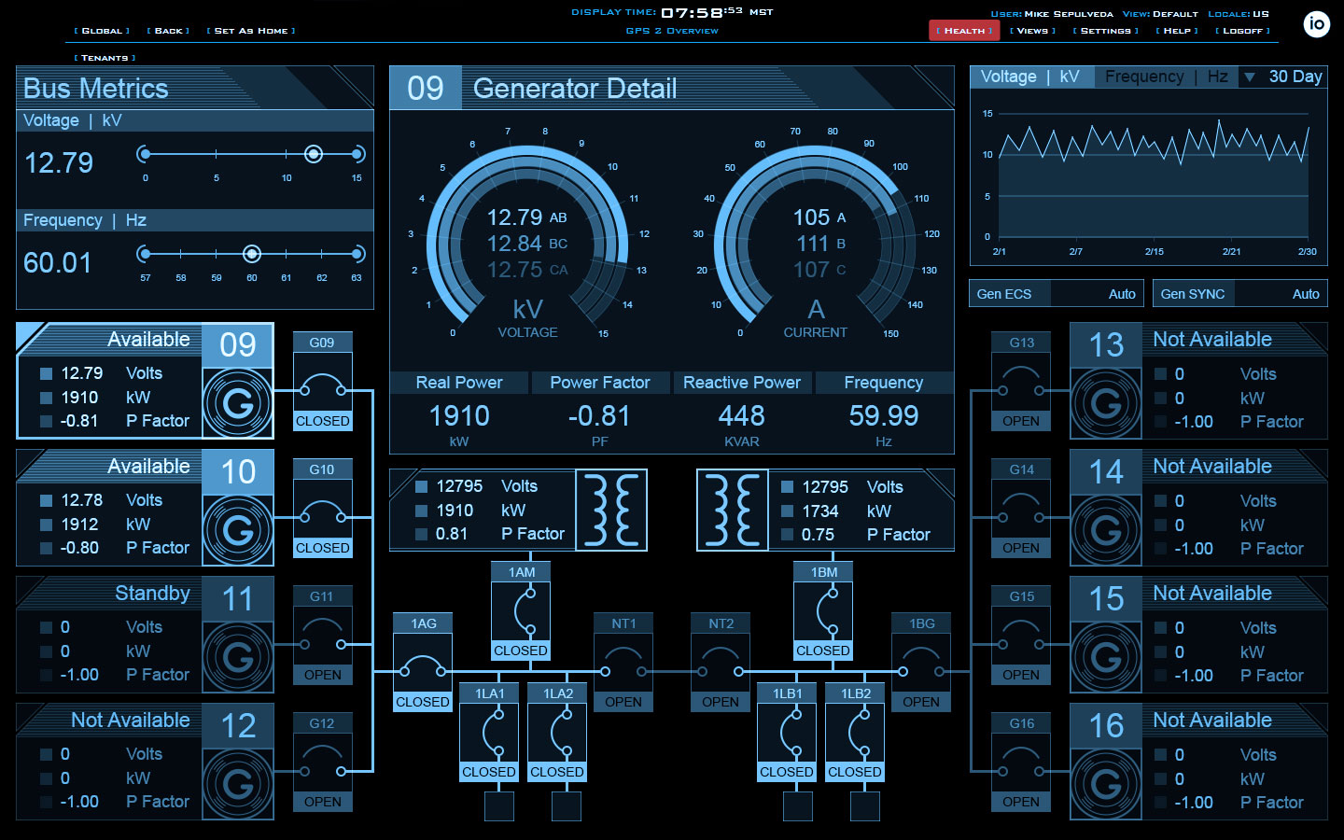Toggle the G09 closed breaker
This screenshot has width=1344, height=840.
[x=322, y=392]
